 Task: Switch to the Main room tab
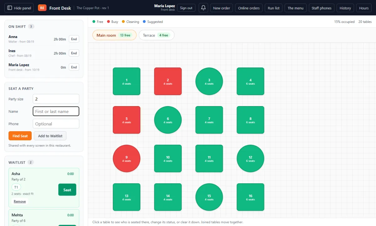click(114, 35)
